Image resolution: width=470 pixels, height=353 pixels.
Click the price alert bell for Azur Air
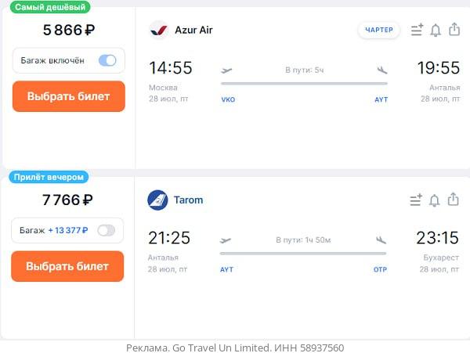[436, 31]
